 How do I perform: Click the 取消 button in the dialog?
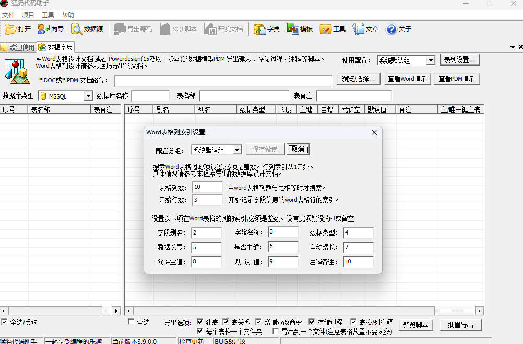(298, 149)
